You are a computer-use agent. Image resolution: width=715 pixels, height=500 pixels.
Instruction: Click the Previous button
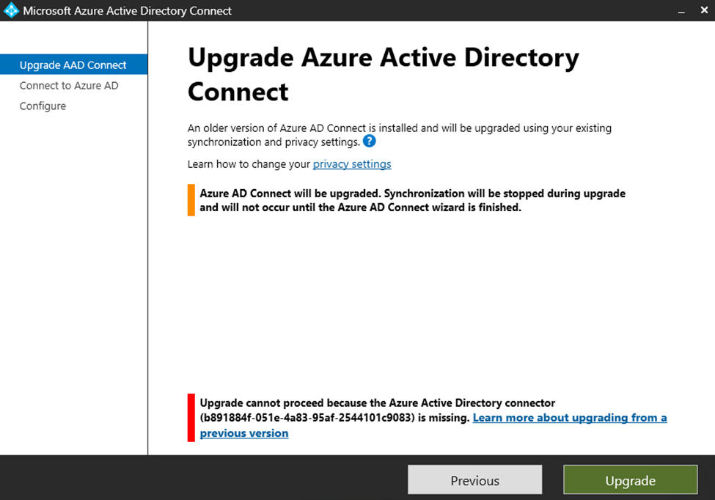(x=474, y=480)
